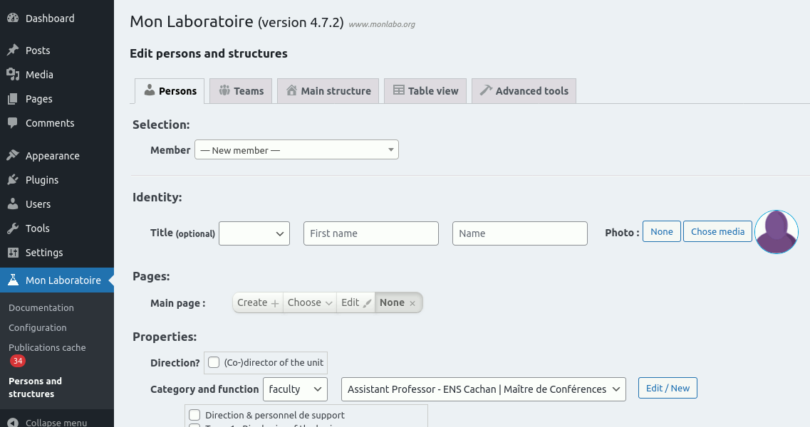Open the Title (optional) dropdown

254,233
